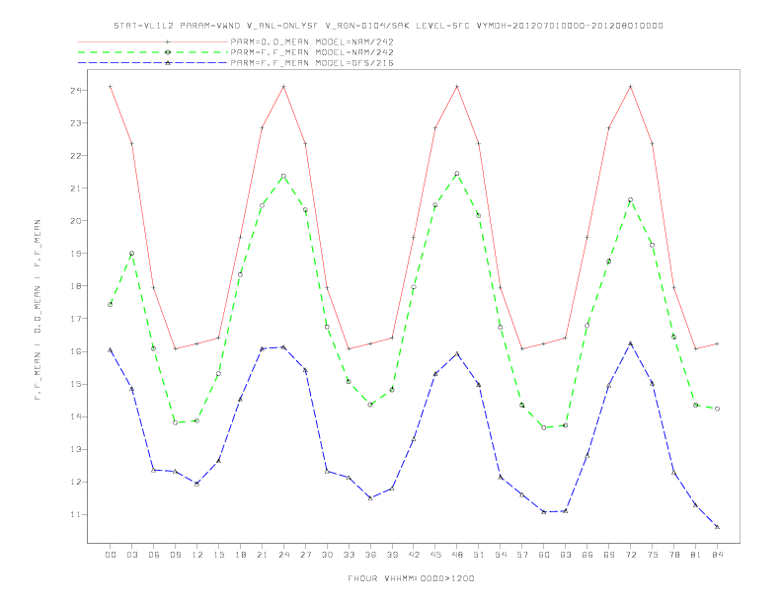Click x-axis tick label 24

tap(283, 555)
